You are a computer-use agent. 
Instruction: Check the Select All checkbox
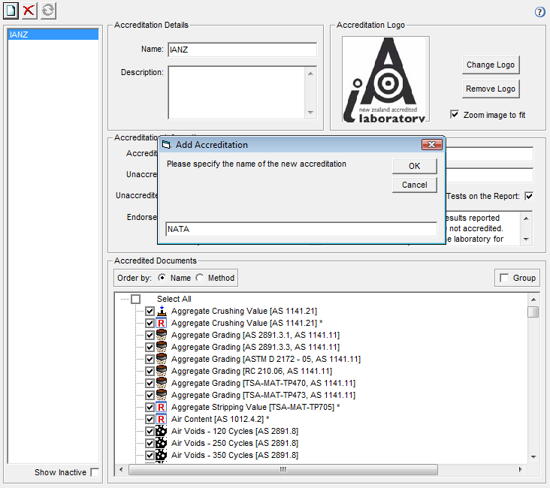[x=135, y=299]
